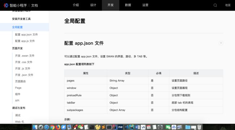Open the Page sidebar entry
Image resolution: width=235 pixels, height=130 pixels.
pos(18,88)
